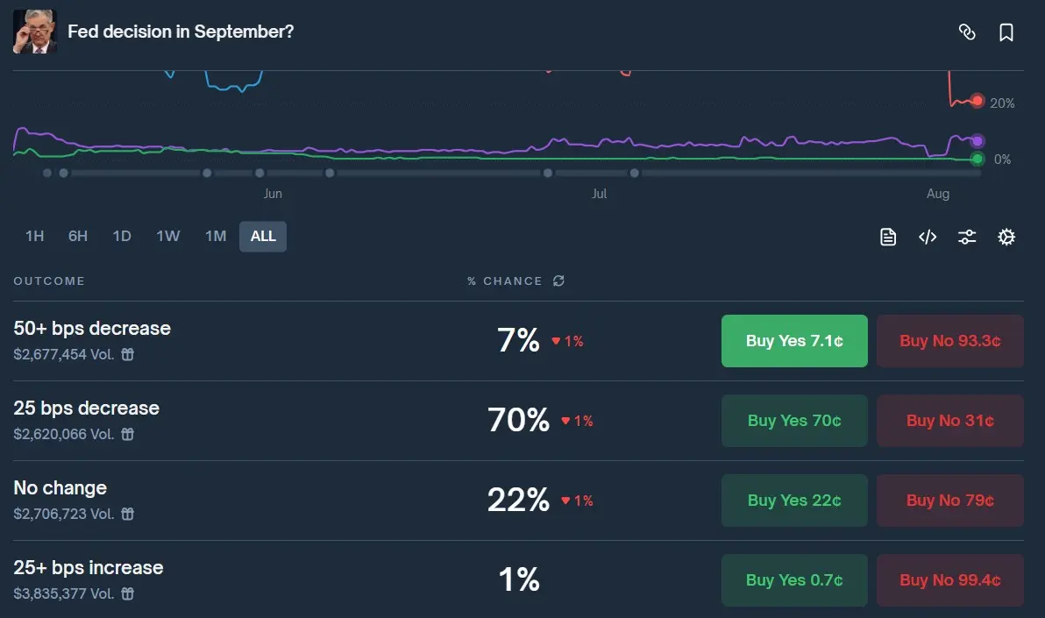Switch chart to 1W range
This screenshot has height=618, width=1045.
tap(167, 236)
